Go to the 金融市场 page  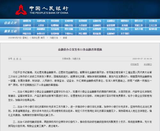point(97,21)
